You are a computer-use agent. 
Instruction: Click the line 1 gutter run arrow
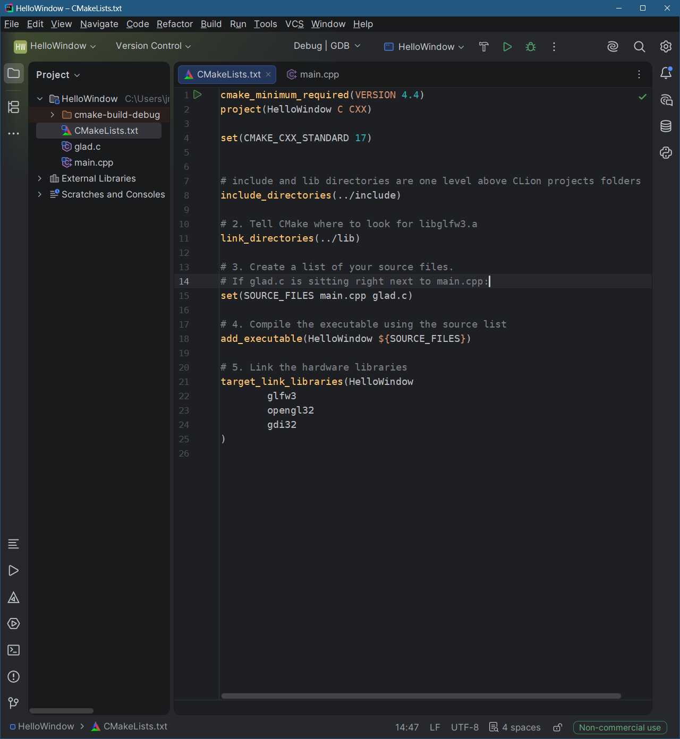coord(198,94)
